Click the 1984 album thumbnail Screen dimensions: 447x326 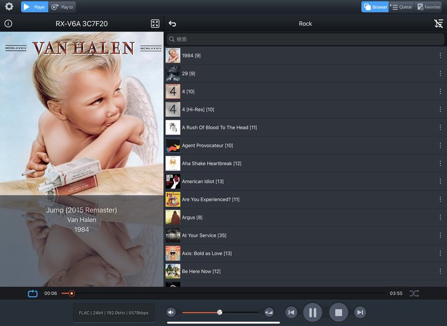point(173,55)
